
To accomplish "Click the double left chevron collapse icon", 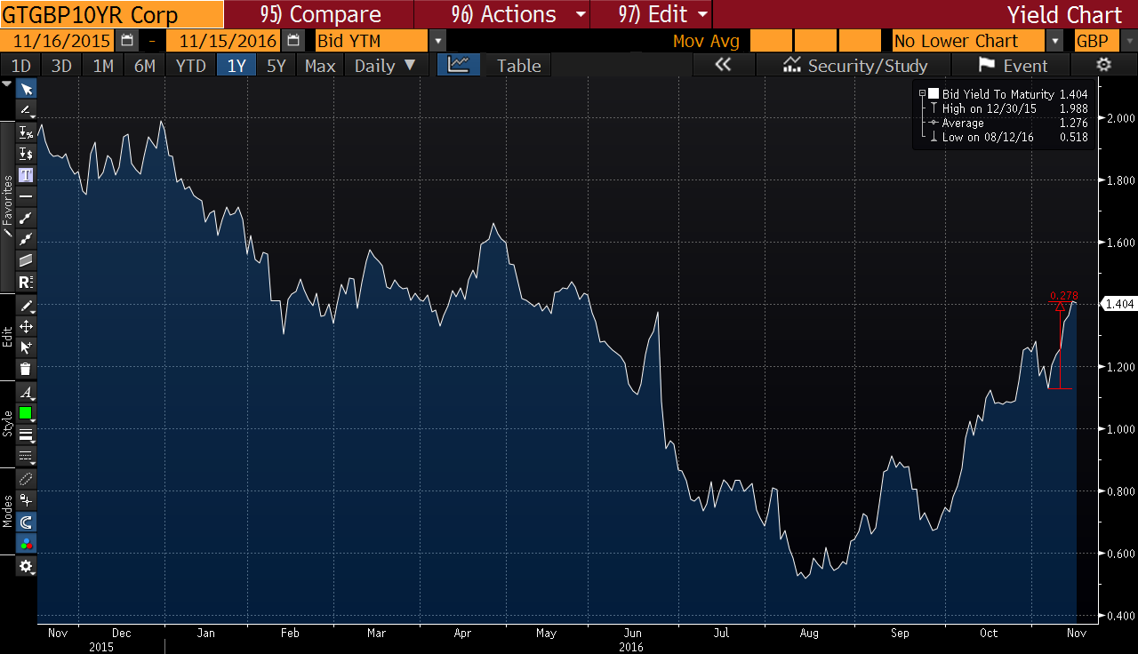I will [x=723, y=65].
